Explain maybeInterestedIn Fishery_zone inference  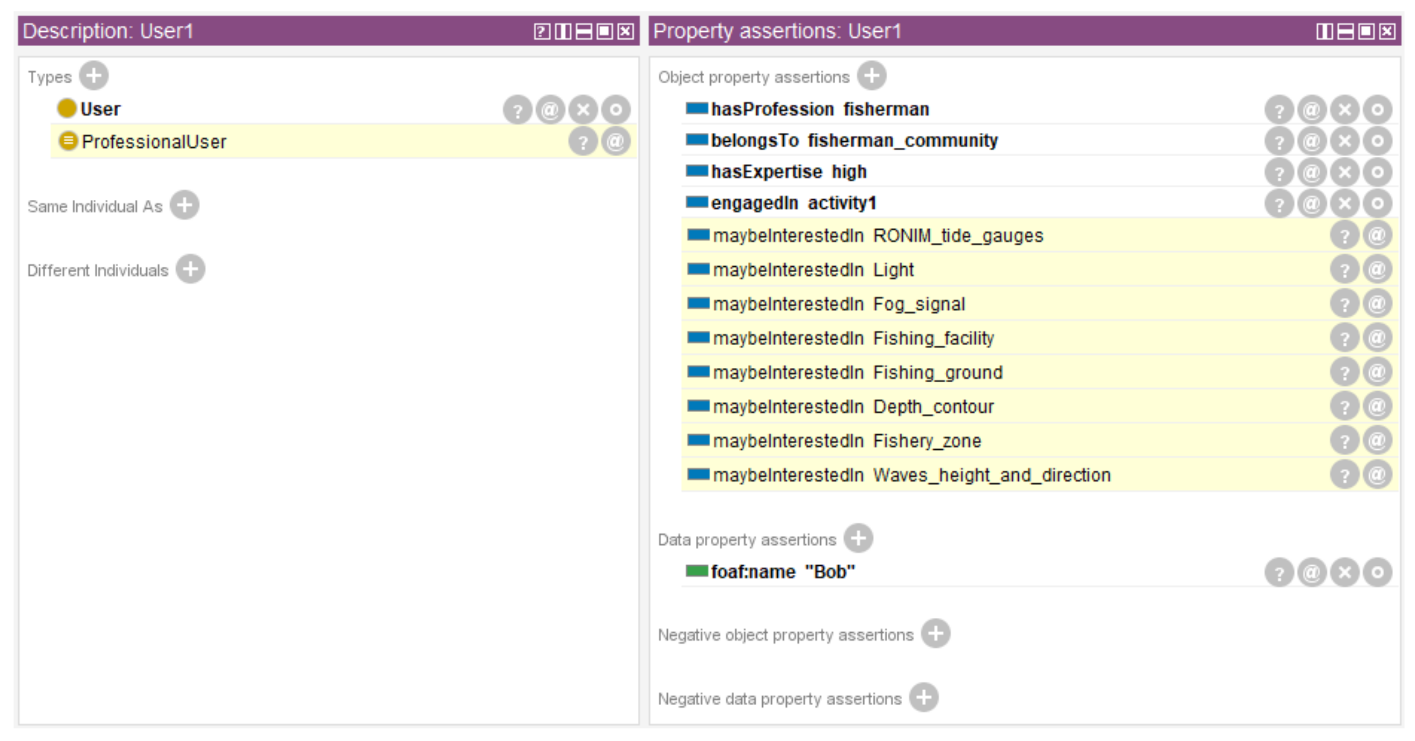(1345, 441)
